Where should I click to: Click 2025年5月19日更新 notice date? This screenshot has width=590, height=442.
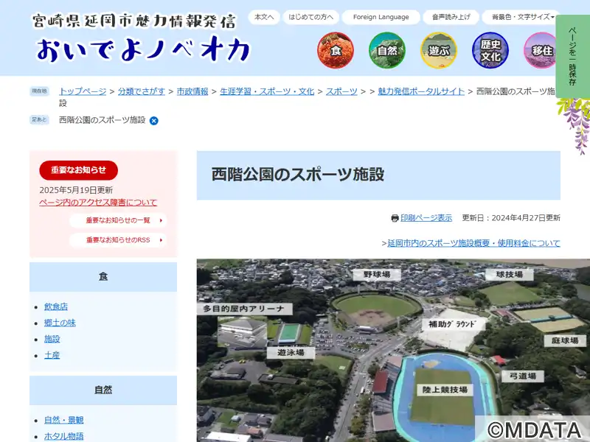click(x=76, y=190)
